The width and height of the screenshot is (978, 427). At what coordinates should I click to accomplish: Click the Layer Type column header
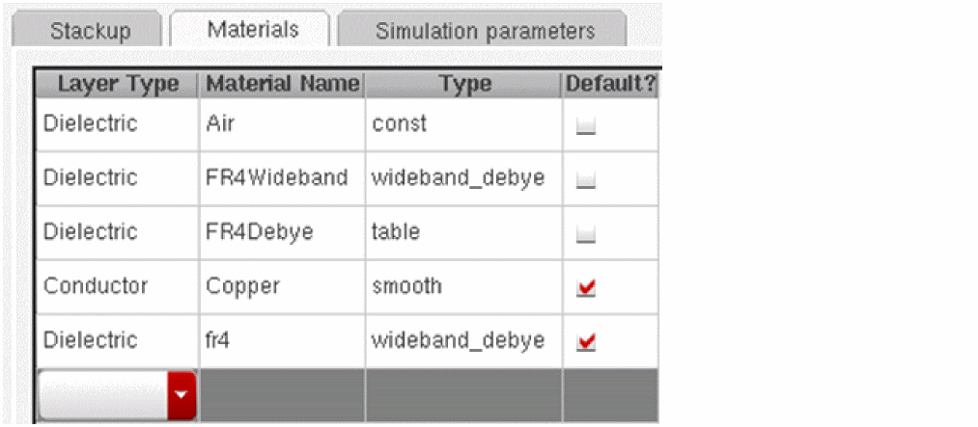(x=118, y=84)
